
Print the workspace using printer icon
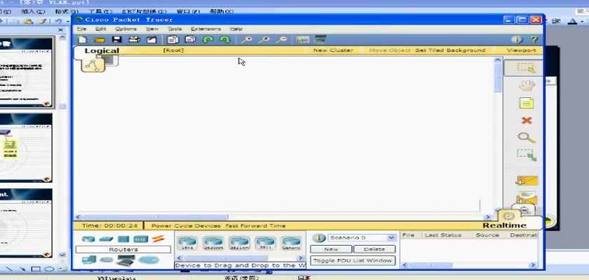click(134, 39)
